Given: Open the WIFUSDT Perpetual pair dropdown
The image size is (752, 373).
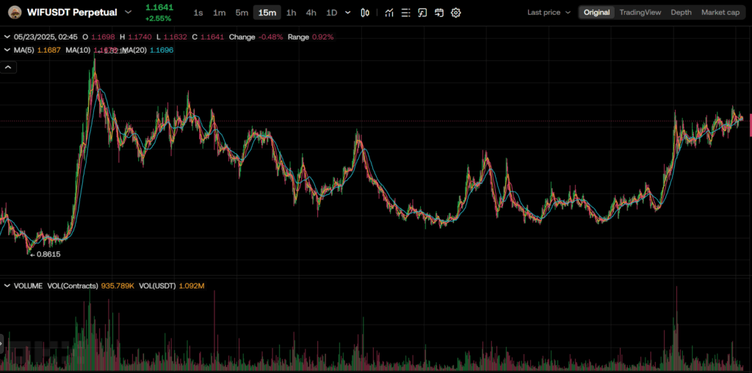Looking at the screenshot, I should coord(128,12).
